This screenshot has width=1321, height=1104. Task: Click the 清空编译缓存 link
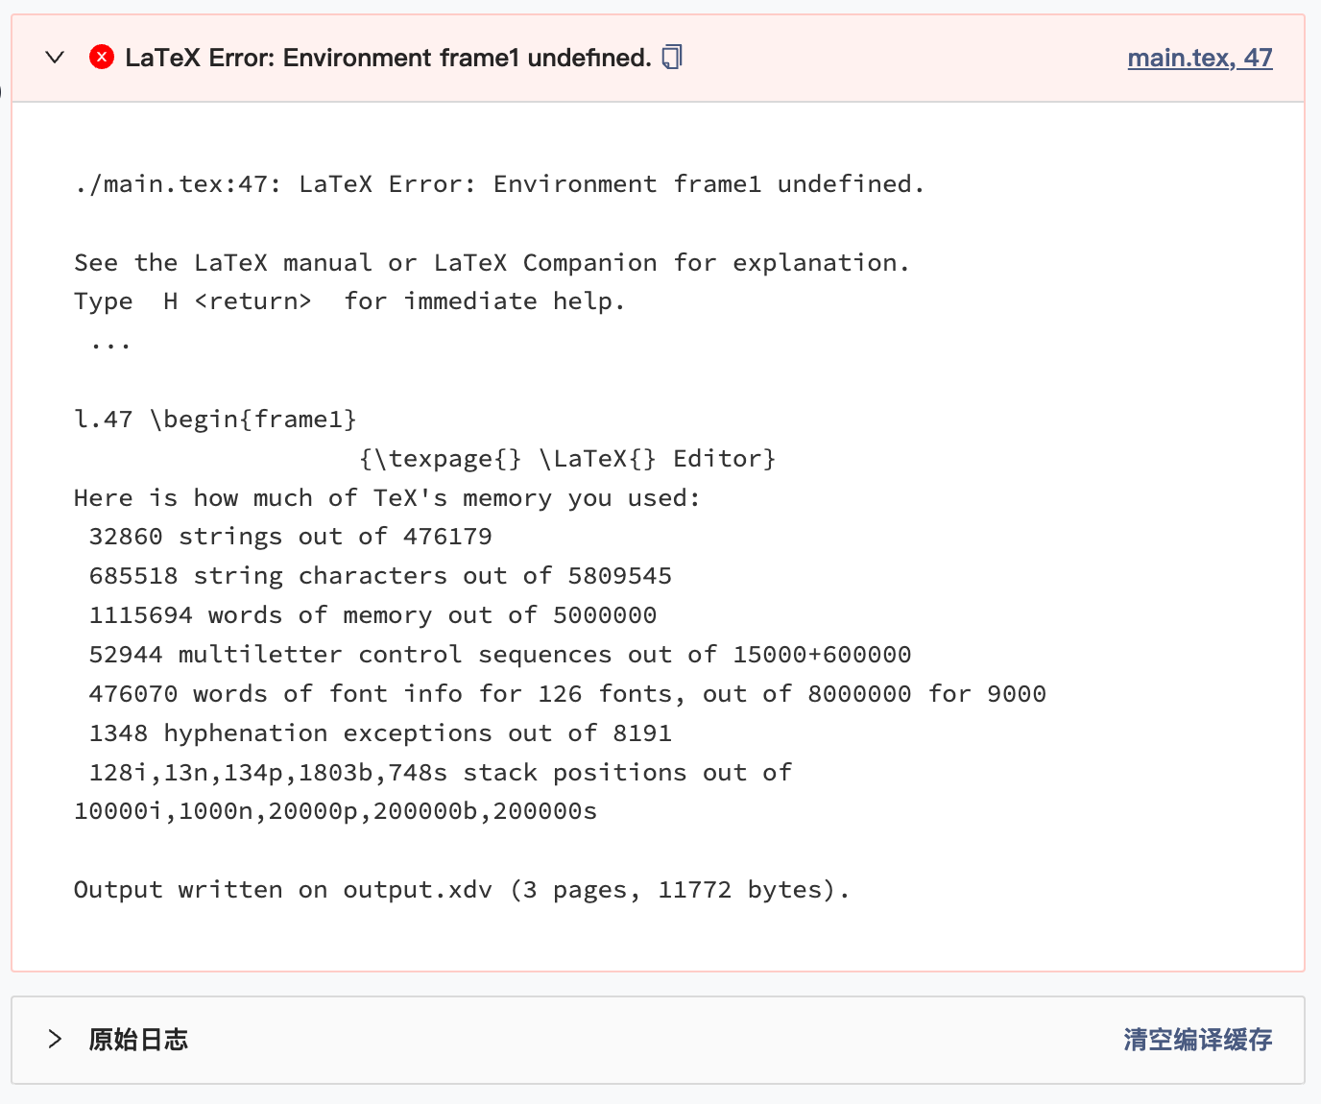1198,1040
